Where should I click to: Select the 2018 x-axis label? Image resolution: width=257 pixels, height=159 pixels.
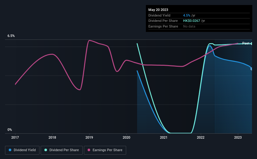pos(52,137)
